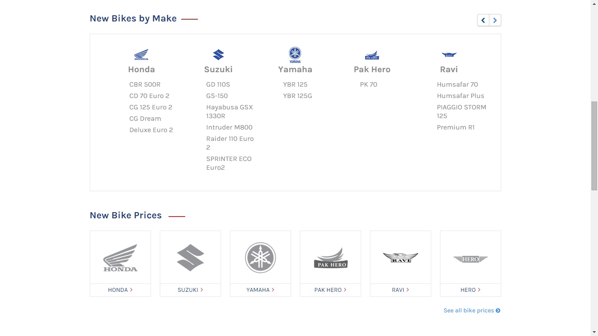Screen dimensions: 598x336
Task: Click the RAVI label with chevron
Action: [401, 290]
